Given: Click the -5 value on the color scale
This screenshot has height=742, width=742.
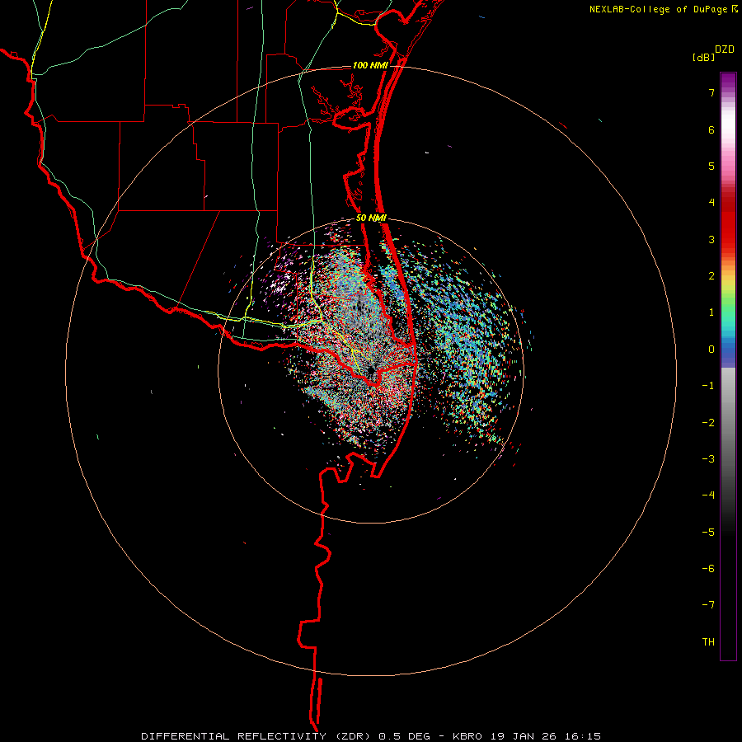Looking at the screenshot, I should coord(708,533).
